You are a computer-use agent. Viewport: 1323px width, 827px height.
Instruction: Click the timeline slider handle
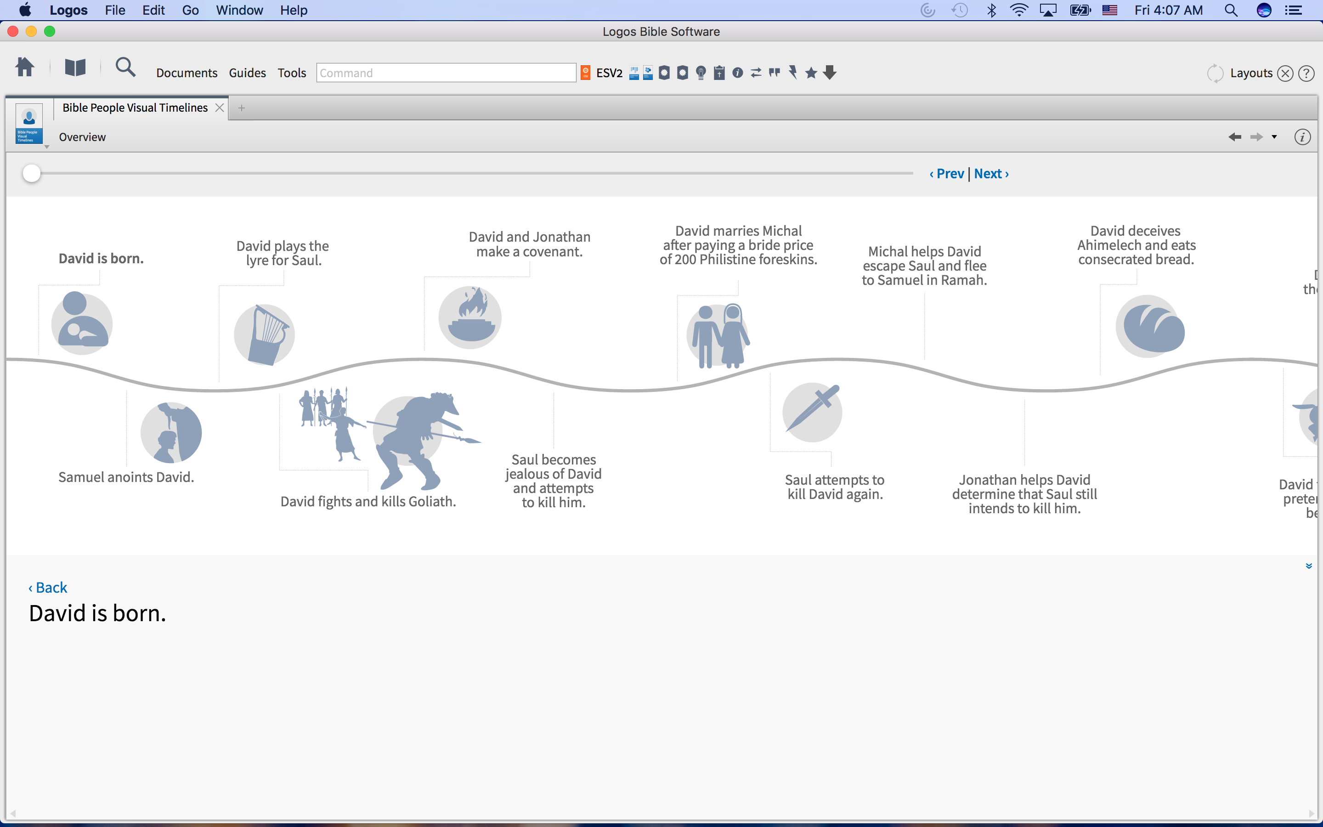32,173
